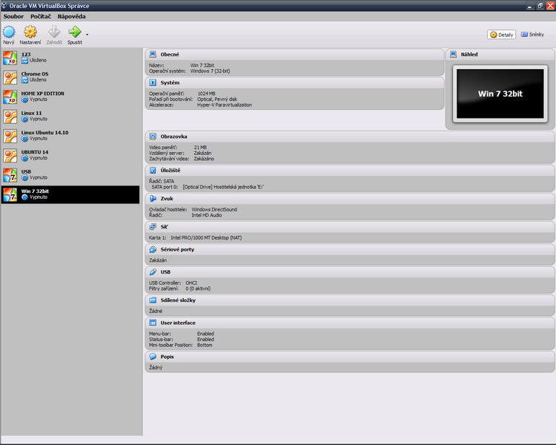This screenshot has height=445, width=556.
Task: Click the USB plug section icon
Action: (x=153, y=272)
